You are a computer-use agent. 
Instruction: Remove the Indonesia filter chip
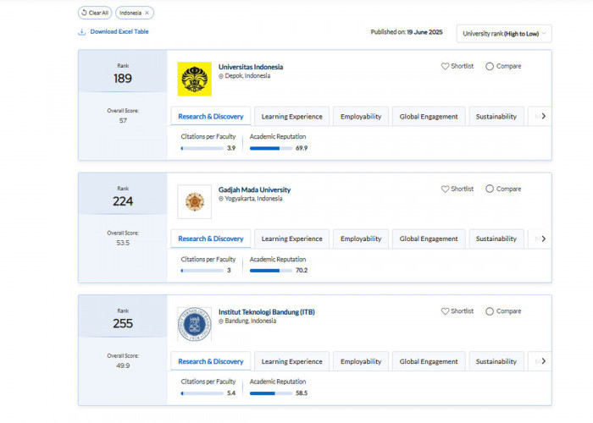tap(147, 13)
